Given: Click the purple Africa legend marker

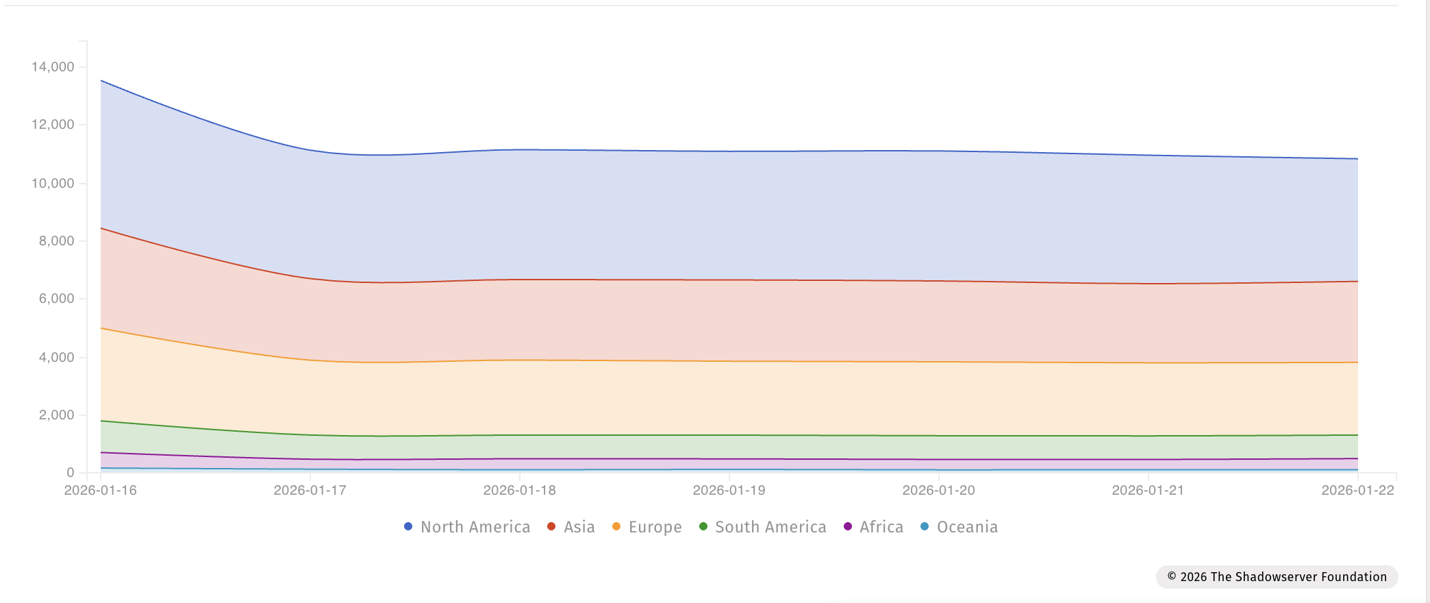Looking at the screenshot, I should click(x=848, y=526).
